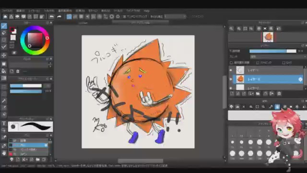The image size is (307, 173).
Task: Click trash icon in palette panel
Action: coord(18,71)
